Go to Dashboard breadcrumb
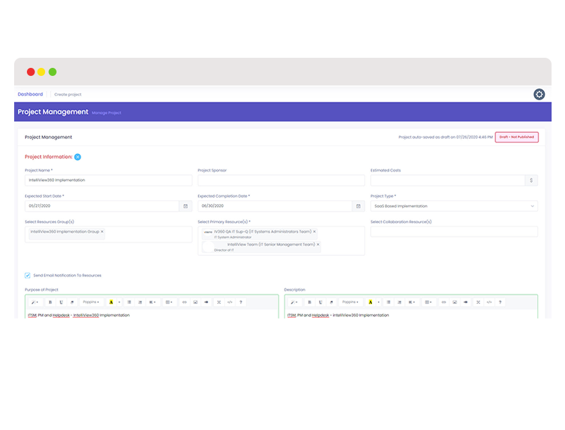Viewport: 565px width, 430px height. [30, 94]
